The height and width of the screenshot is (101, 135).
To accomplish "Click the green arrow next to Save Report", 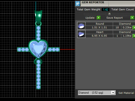I will pos(132,18).
